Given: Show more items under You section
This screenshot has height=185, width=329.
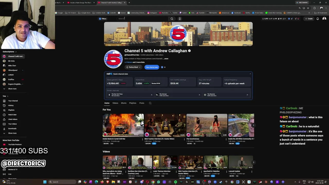Looking at the screenshot, I should click(12, 133).
